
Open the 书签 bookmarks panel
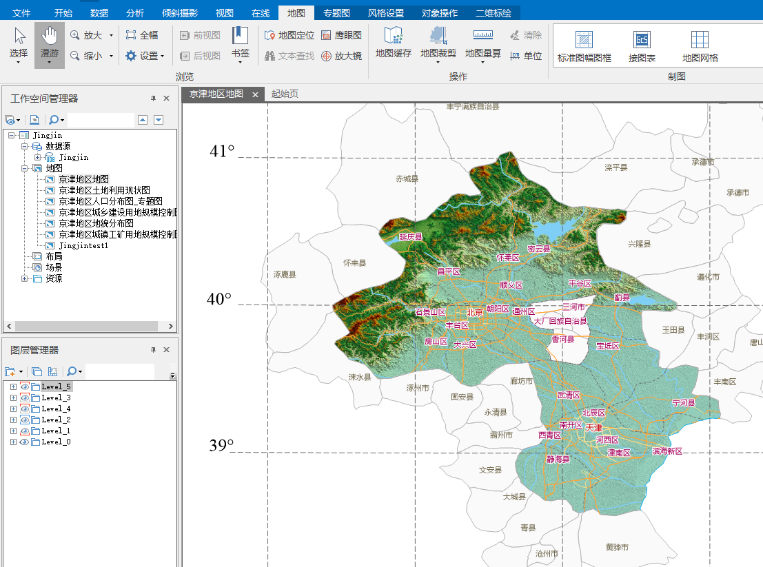point(240,43)
